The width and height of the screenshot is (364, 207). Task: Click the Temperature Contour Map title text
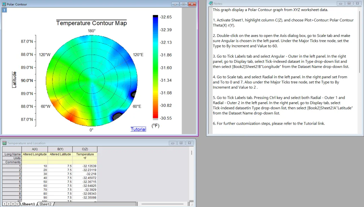tap(91, 23)
